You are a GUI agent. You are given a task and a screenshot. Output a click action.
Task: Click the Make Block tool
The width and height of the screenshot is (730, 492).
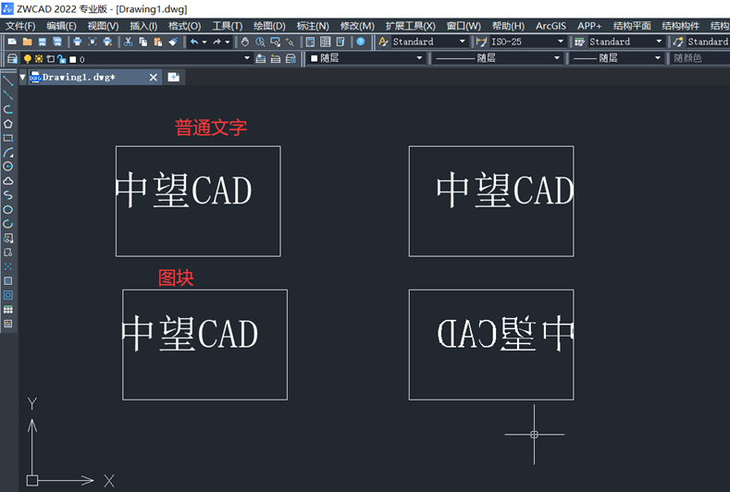pos(8,252)
